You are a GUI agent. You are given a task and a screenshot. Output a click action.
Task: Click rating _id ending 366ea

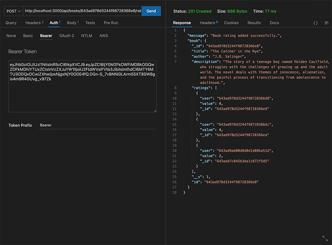tap(242, 135)
